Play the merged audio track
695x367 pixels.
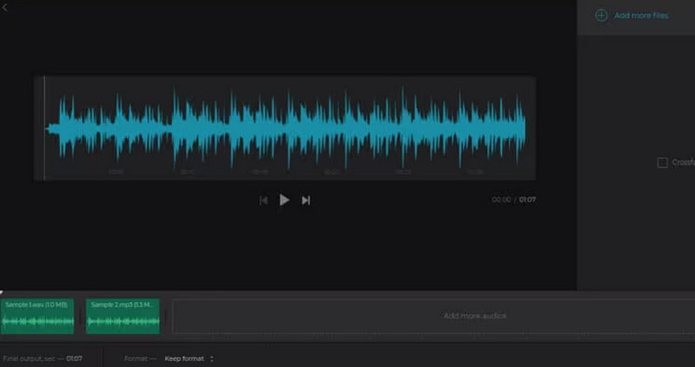tap(284, 200)
